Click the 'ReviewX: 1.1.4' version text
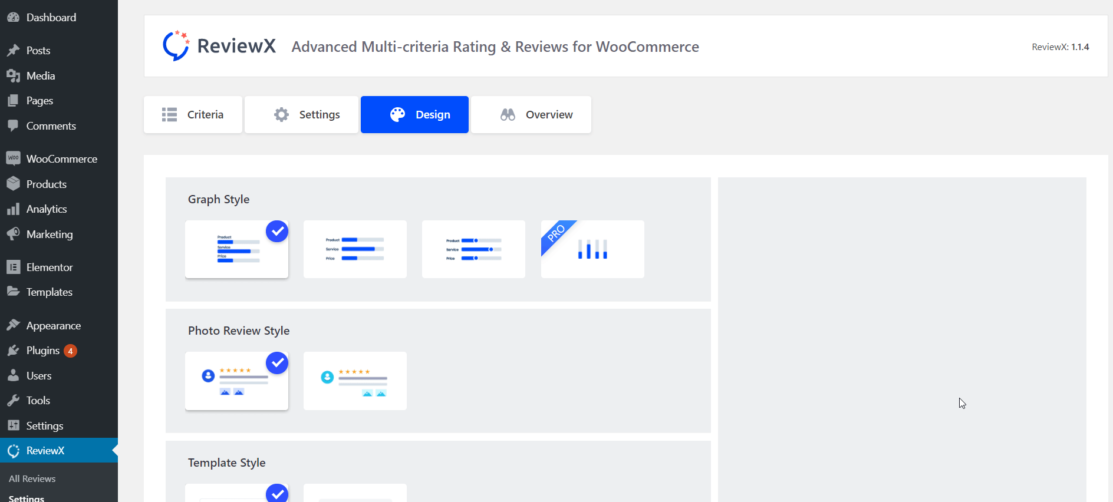 [x=1060, y=47]
